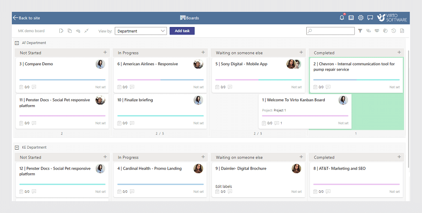The height and width of the screenshot is (213, 422).
Task: Open the book-shaped documentation icon
Action: pos(351,18)
